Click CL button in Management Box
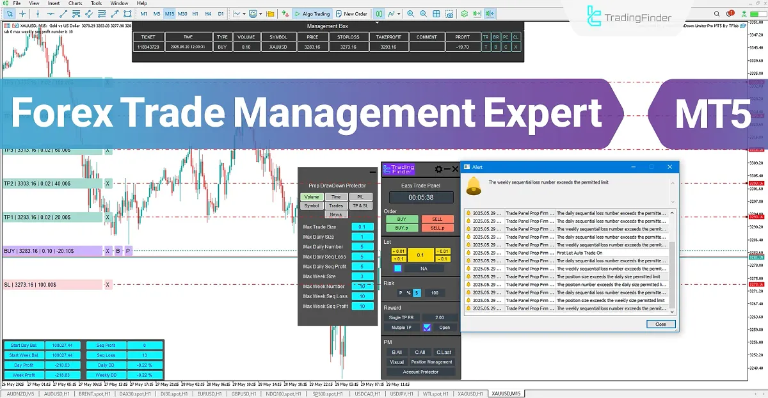768x398 pixels. tap(516, 37)
